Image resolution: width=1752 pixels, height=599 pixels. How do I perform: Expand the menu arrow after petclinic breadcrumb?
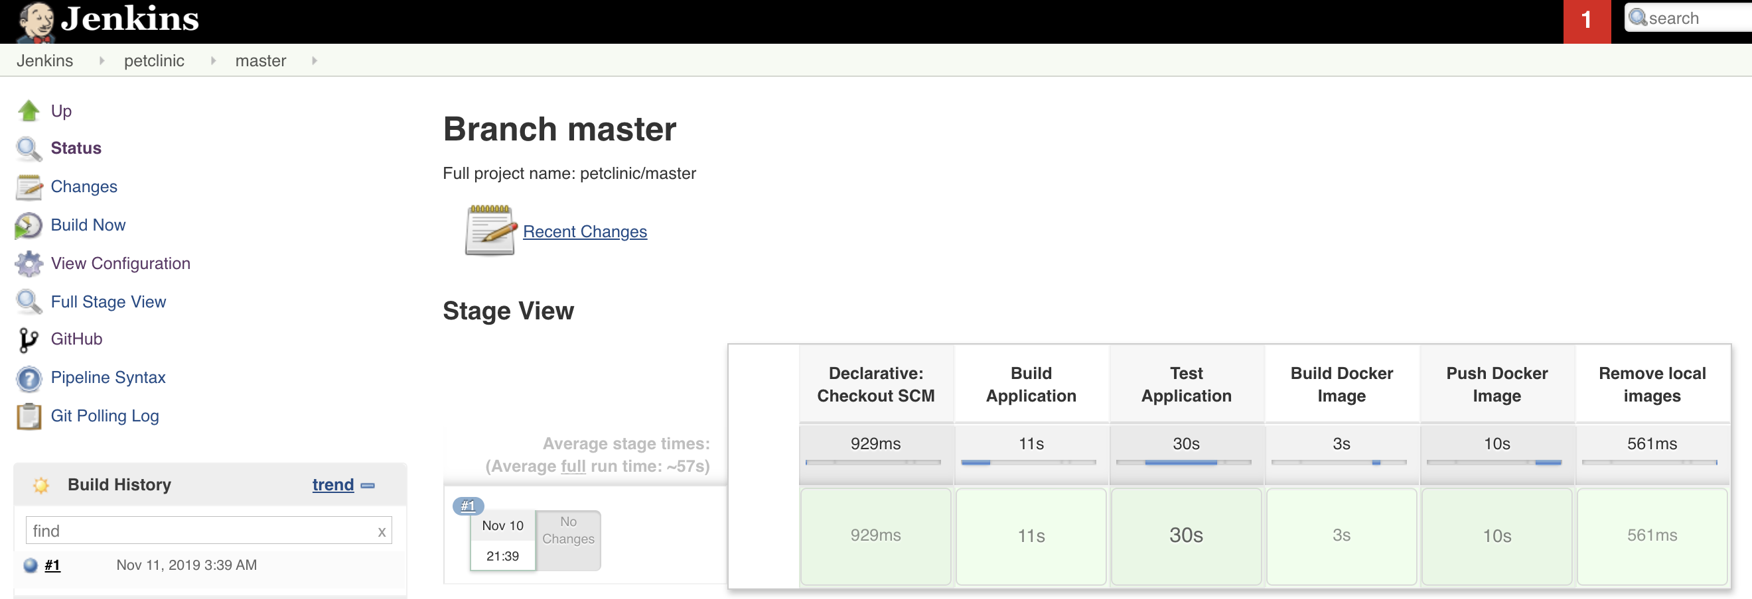pos(213,60)
